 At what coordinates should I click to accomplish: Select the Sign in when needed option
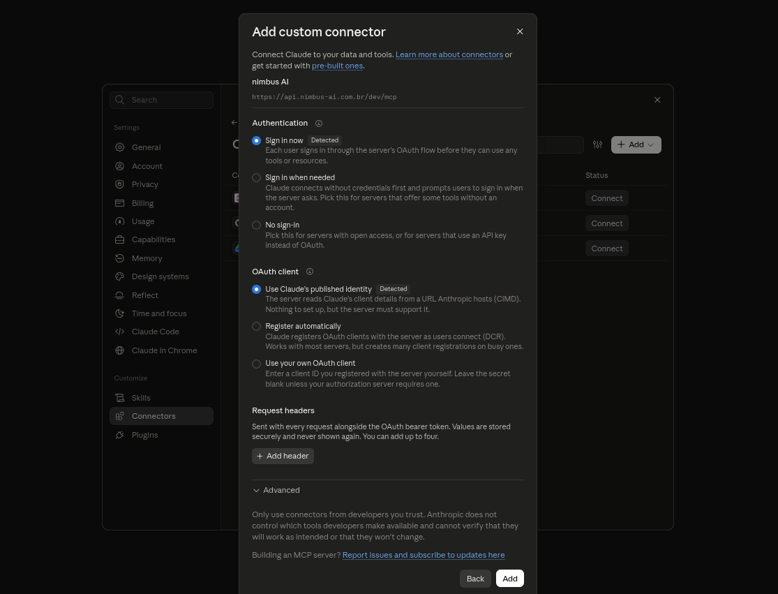[x=257, y=178]
